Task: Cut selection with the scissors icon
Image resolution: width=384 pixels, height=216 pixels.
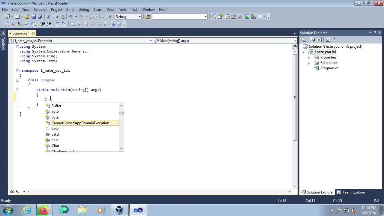Action: [49, 17]
